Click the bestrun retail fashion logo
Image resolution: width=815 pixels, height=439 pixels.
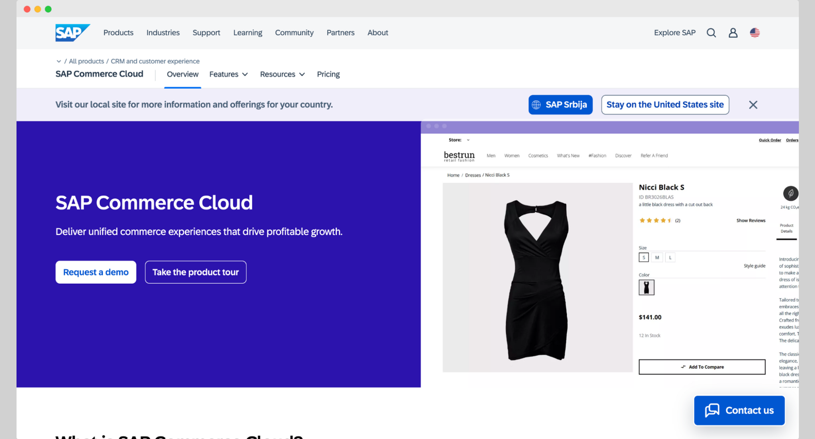(459, 156)
